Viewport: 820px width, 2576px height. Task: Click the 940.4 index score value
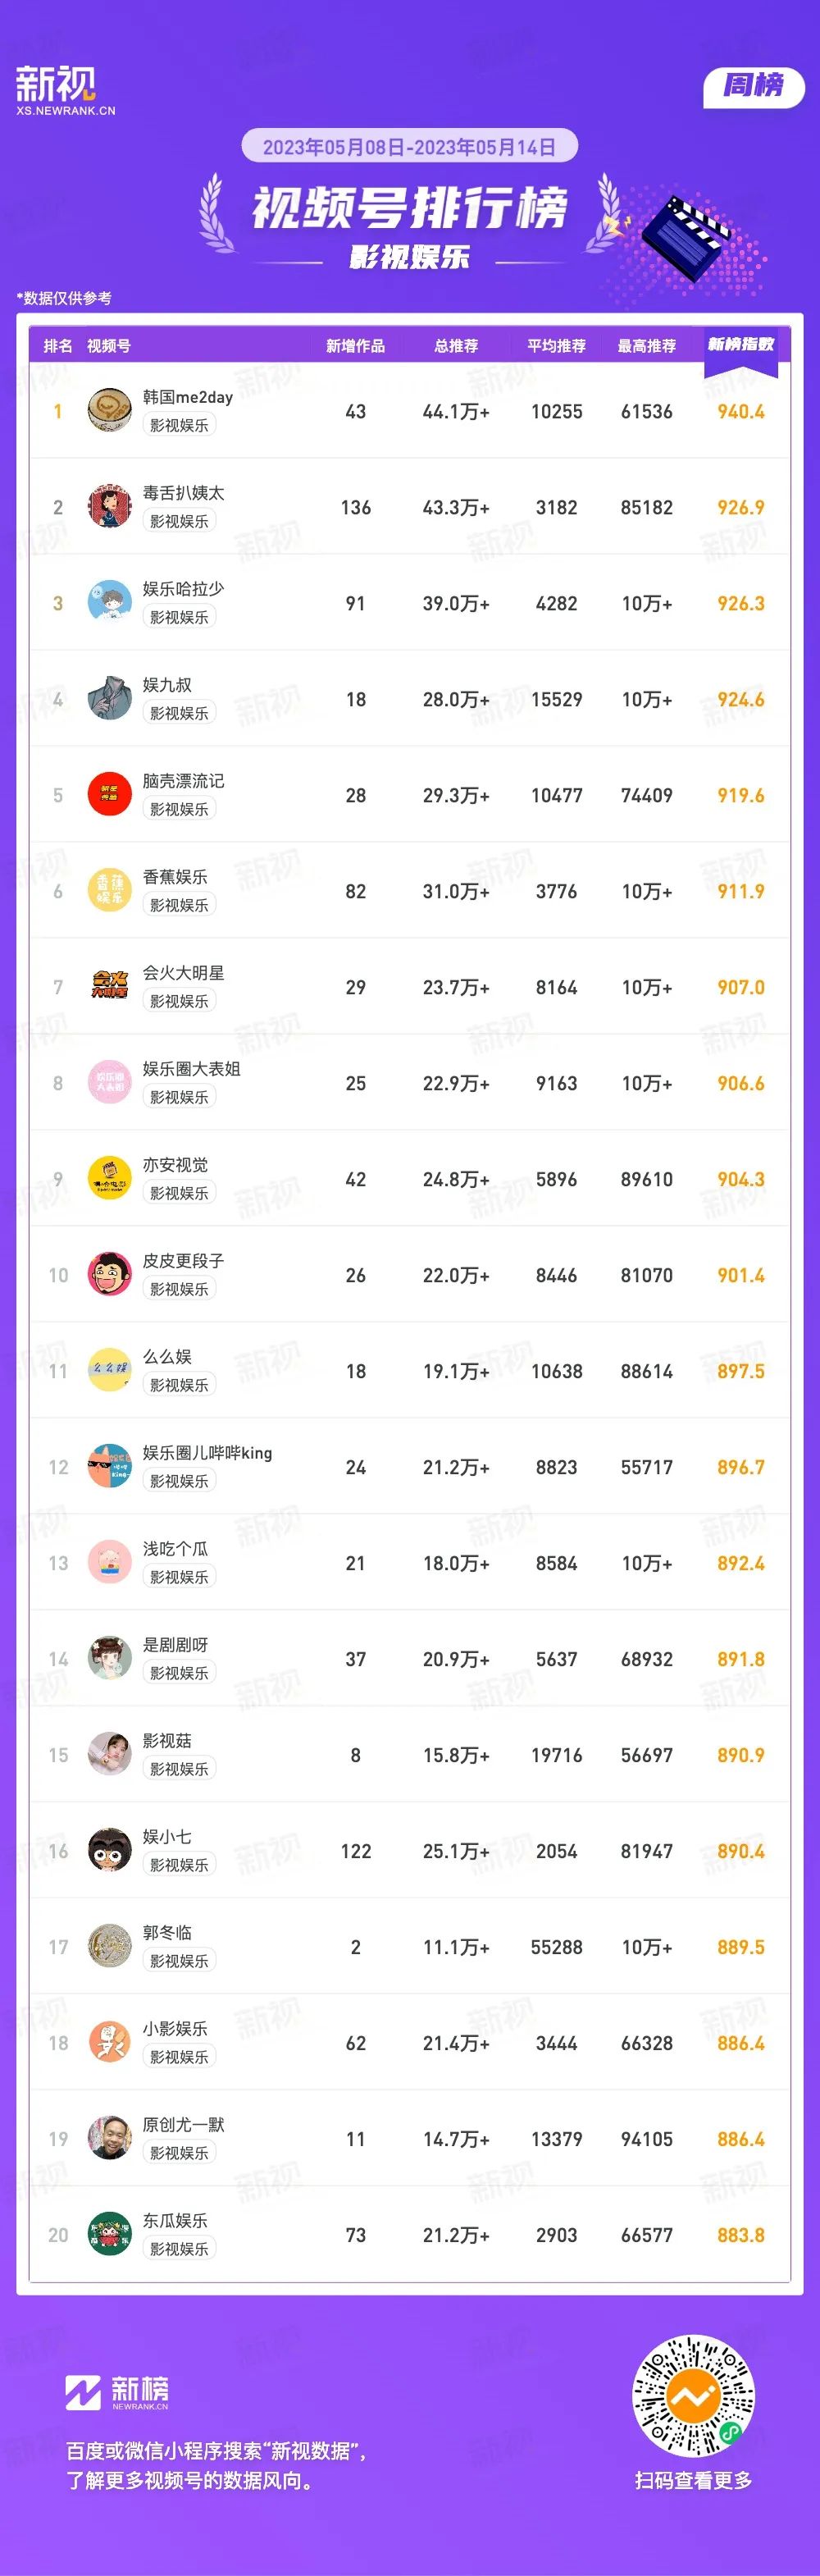741,411
